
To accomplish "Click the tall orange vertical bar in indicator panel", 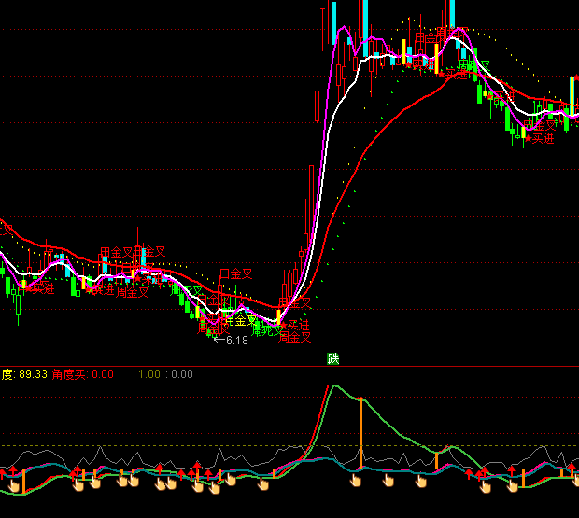I will pos(360,434).
